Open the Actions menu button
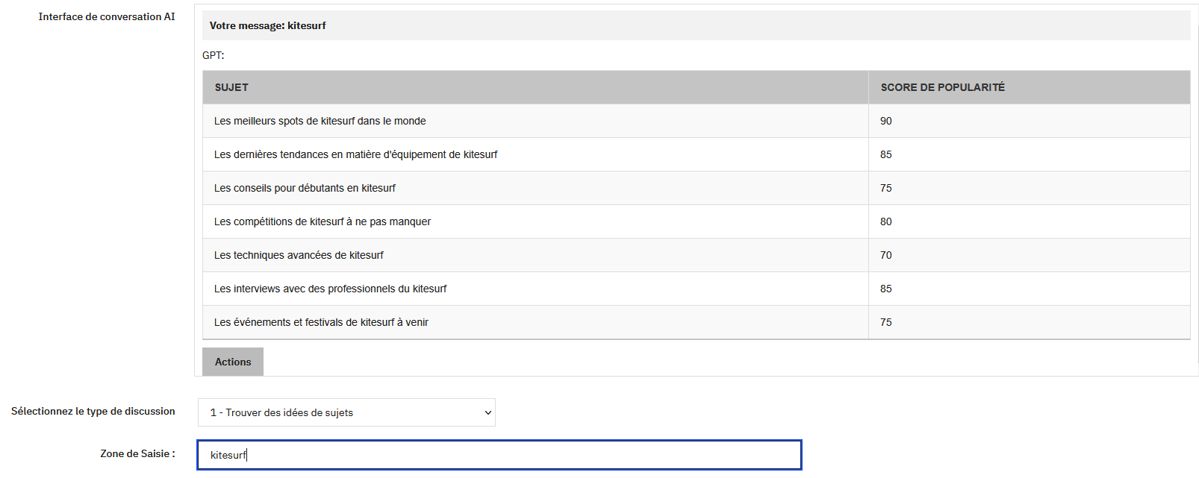This screenshot has height=478, width=1199. pos(232,362)
